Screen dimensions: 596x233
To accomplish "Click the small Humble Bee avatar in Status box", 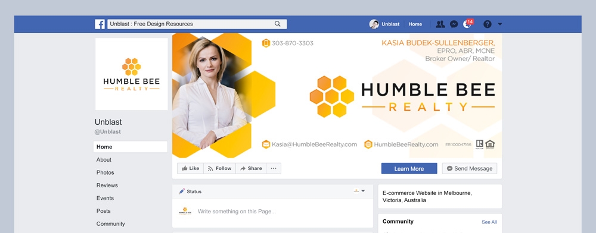I will click(x=185, y=211).
